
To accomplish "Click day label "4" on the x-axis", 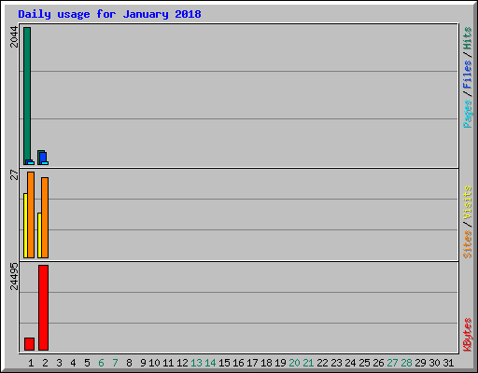I will pos(73,363).
